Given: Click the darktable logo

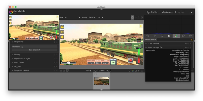Looking at the screenshot, I should coord(11,12).
